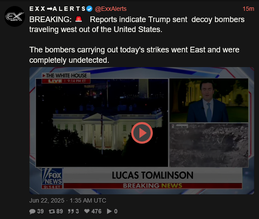The image size is (259, 219).
Task: Click the BREAKING NEWS red banner
Action: click(153, 186)
